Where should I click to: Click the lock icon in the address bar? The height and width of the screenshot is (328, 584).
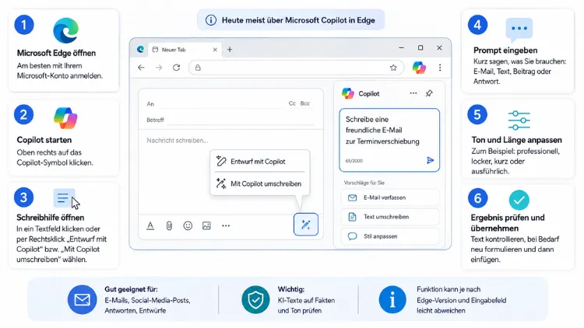[198, 68]
